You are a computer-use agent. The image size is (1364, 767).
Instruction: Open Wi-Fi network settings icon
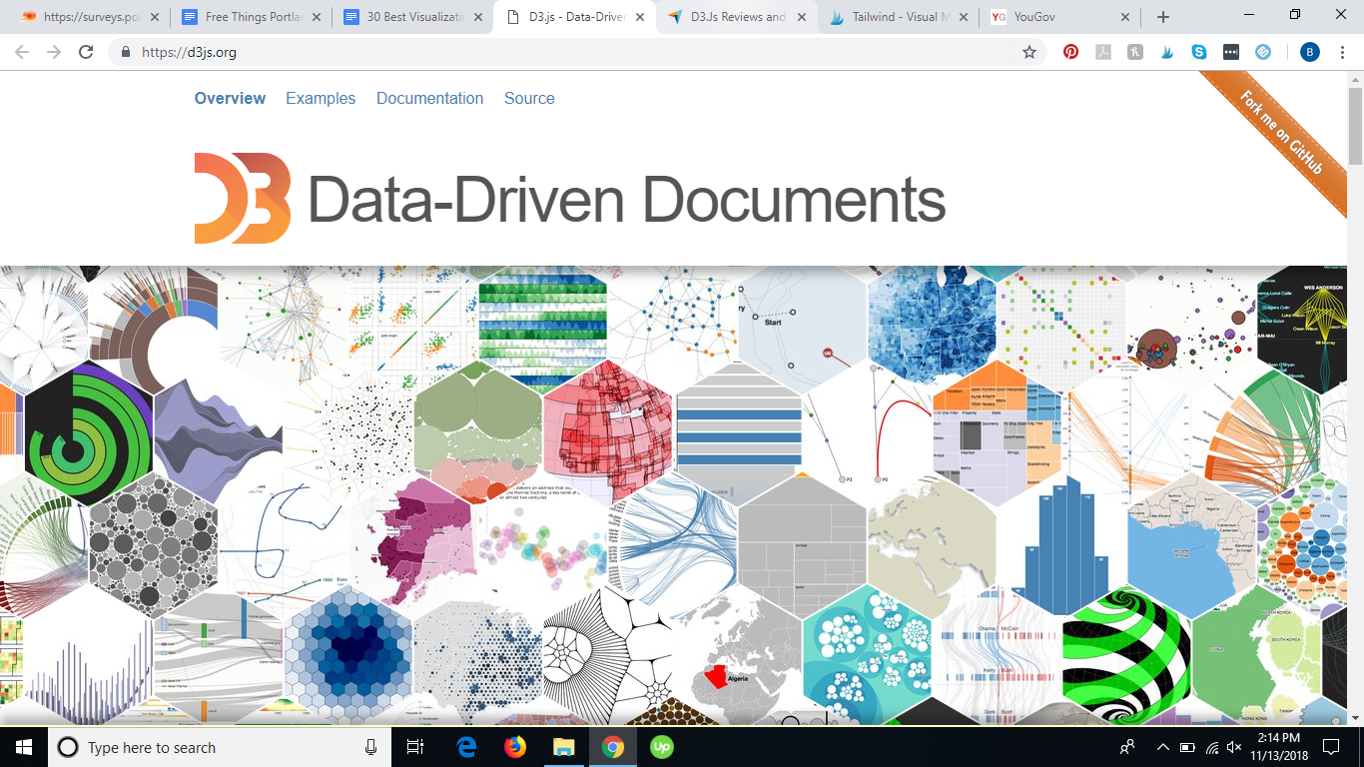pos(1211,747)
